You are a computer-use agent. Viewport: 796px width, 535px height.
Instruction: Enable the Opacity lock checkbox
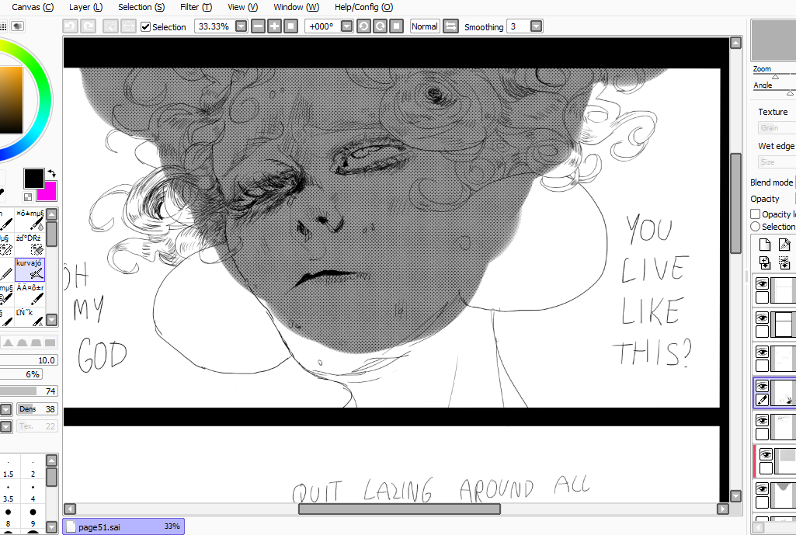click(x=756, y=214)
